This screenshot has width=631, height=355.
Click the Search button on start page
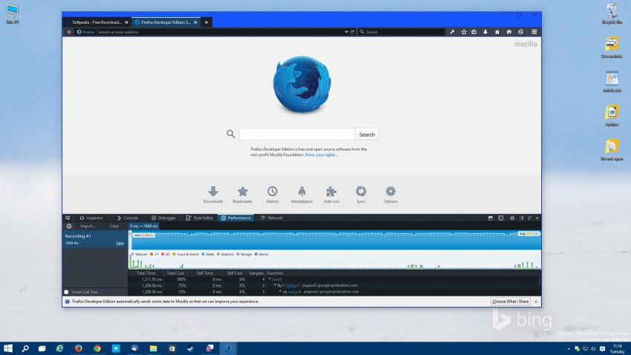point(367,134)
